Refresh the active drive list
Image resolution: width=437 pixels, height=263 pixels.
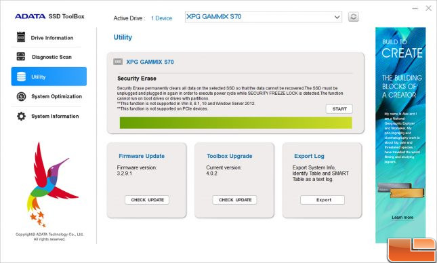point(354,17)
